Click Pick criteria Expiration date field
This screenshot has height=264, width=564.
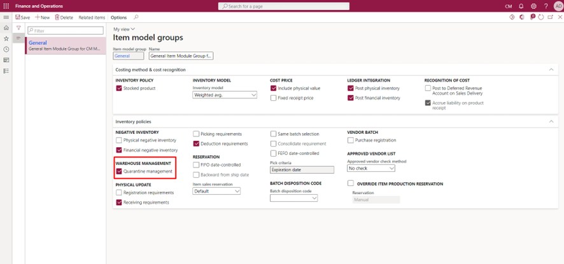click(x=302, y=170)
